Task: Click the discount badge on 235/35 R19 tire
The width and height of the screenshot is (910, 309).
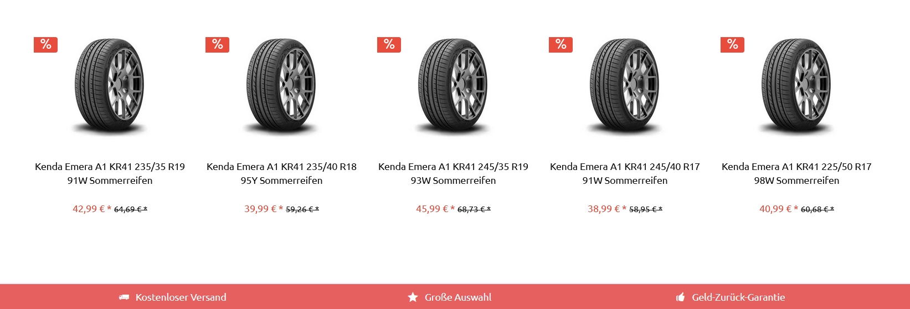Action: 45,45
